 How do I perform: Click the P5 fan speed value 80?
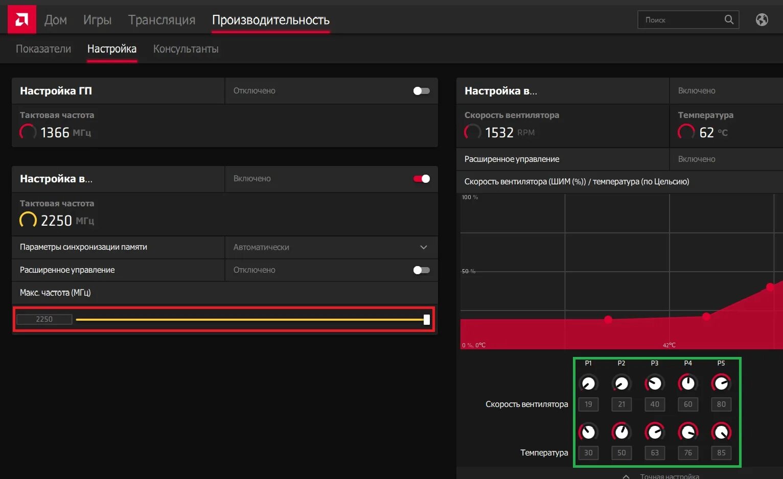[x=721, y=404]
